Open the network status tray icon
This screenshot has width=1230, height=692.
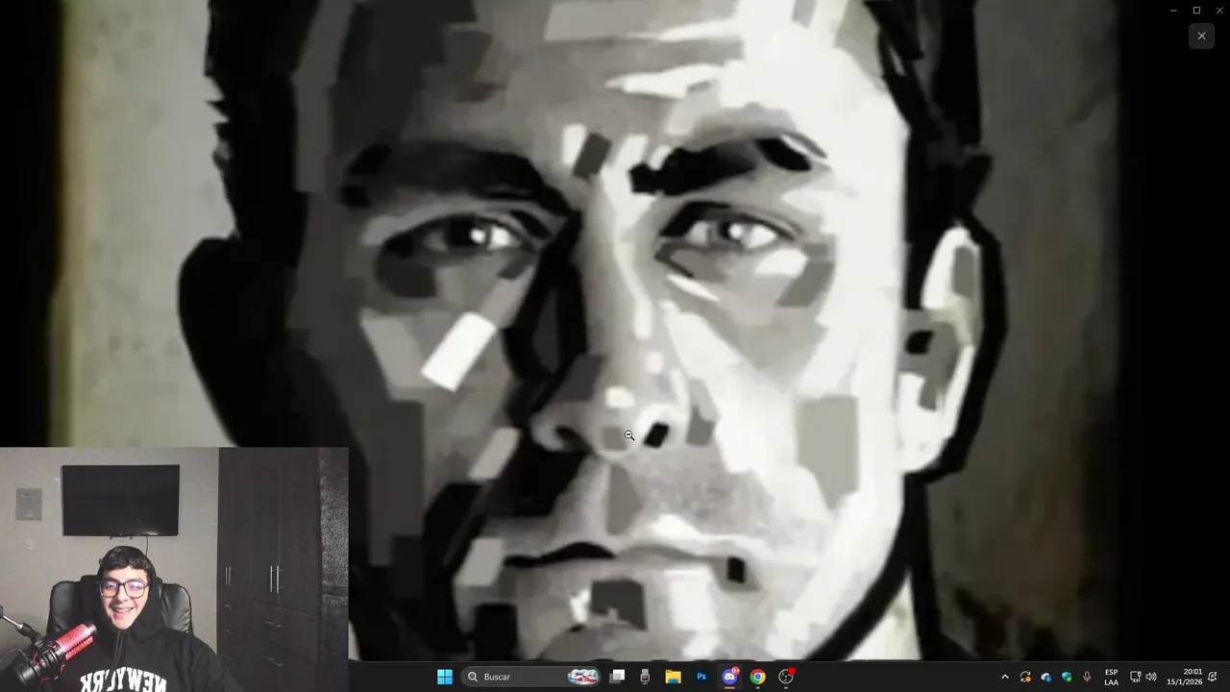pos(1135,677)
